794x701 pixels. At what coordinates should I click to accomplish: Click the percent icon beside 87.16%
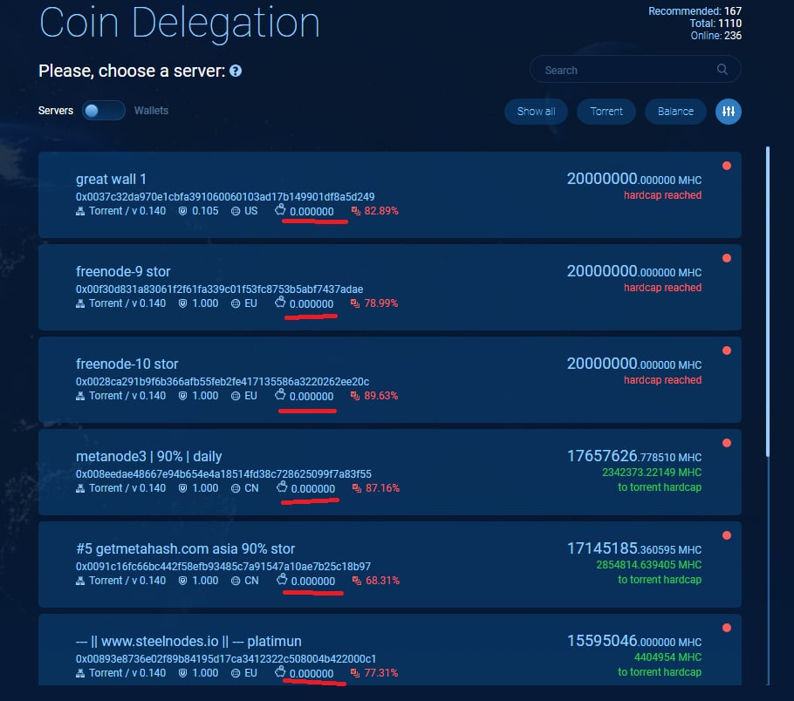coord(357,488)
